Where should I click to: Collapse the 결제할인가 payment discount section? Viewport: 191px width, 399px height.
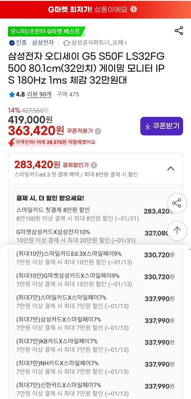pyautogui.click(x=171, y=169)
